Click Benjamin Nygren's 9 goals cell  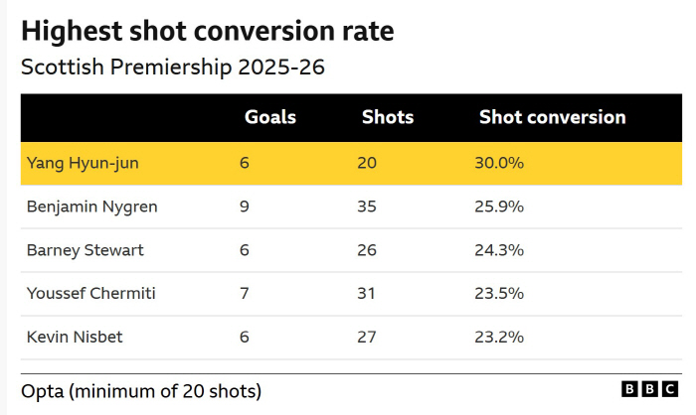pos(245,207)
